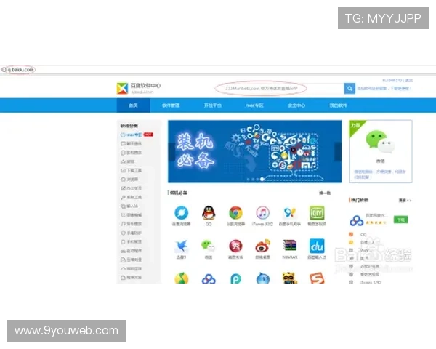Switch to the 软件管理 nav tab
Screen dimensions: 436x349
pos(171,105)
